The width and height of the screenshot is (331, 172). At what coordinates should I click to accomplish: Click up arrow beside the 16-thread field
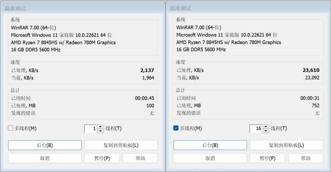266,127
